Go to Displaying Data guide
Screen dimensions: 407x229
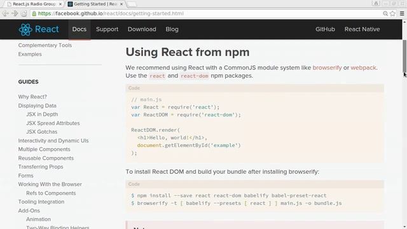(x=37, y=106)
